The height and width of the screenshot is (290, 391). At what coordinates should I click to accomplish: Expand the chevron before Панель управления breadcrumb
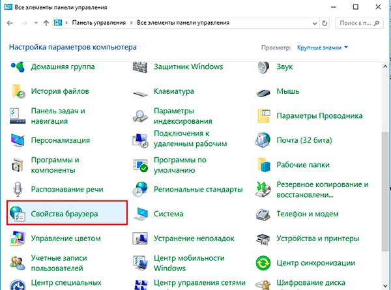(x=66, y=23)
